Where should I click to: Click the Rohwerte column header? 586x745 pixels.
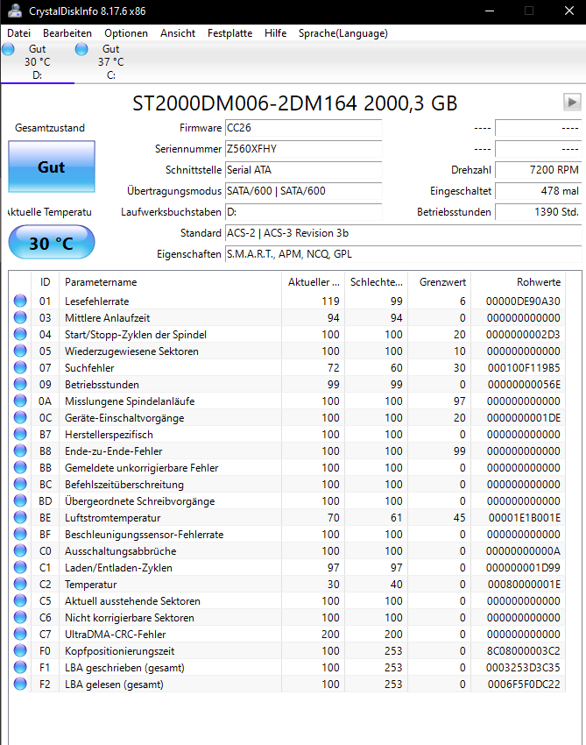[x=518, y=281]
